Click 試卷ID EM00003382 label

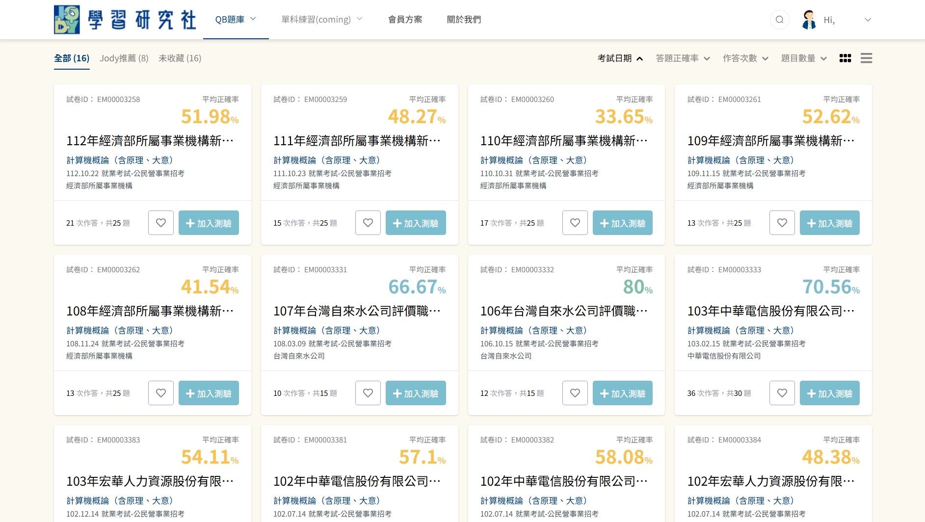point(517,440)
